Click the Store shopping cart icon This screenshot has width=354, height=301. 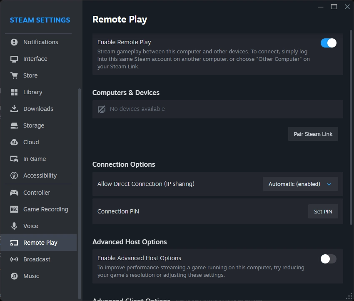14,75
